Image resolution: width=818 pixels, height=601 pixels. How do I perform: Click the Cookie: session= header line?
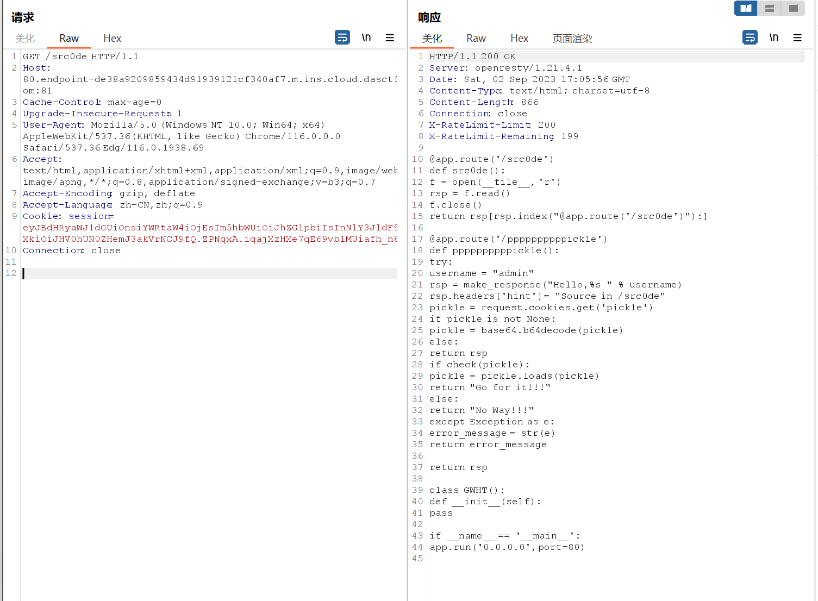click(68, 216)
